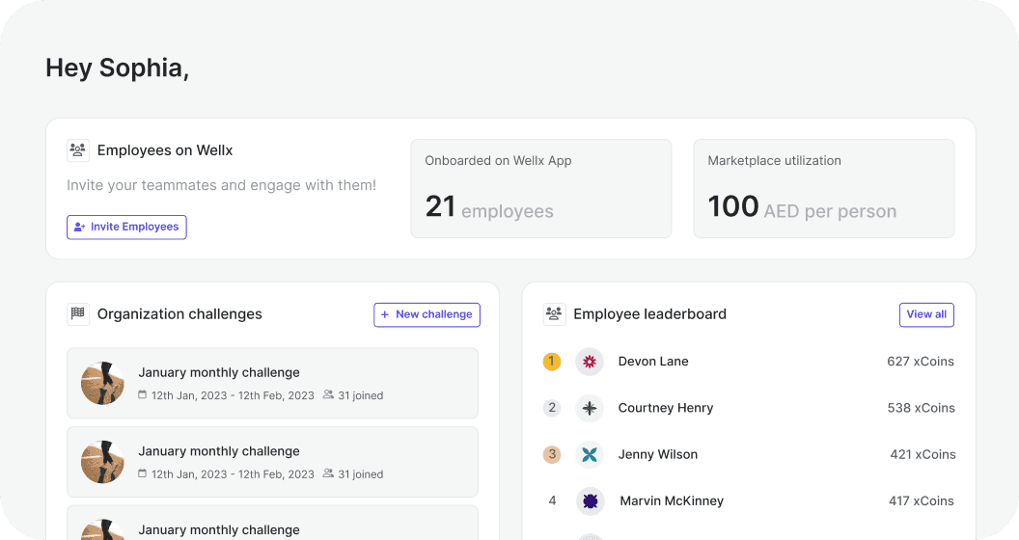Click the first challenge's date range text
This screenshot has width=1019, height=540.
[233, 396]
